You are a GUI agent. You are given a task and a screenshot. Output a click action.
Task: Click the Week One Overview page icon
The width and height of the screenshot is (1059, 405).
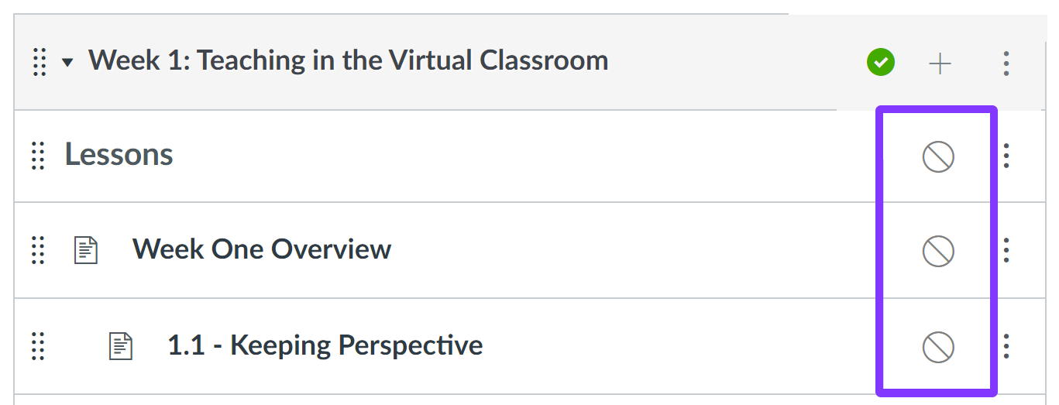(x=85, y=250)
